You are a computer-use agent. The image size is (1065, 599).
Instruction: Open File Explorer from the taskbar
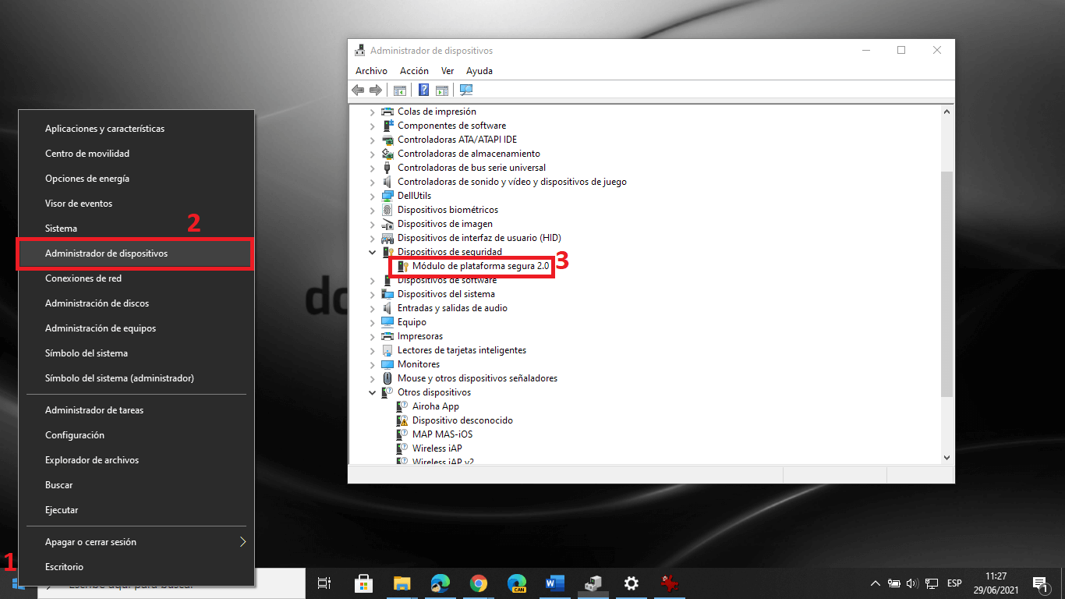(x=402, y=583)
